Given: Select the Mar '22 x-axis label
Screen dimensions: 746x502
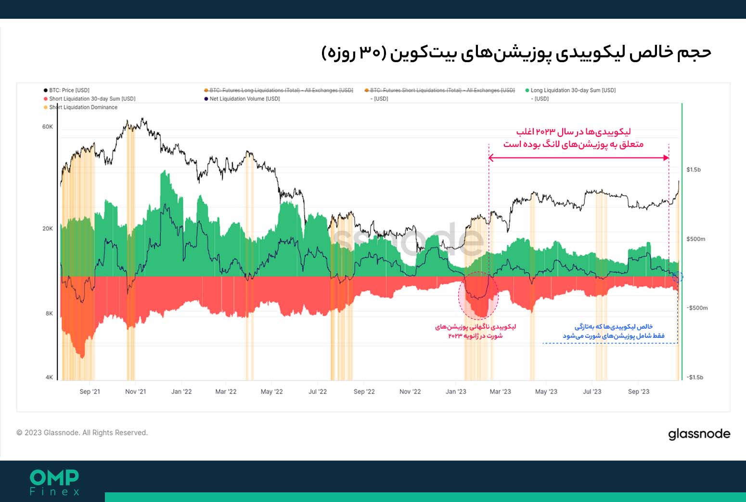Looking at the screenshot, I should (x=226, y=392).
